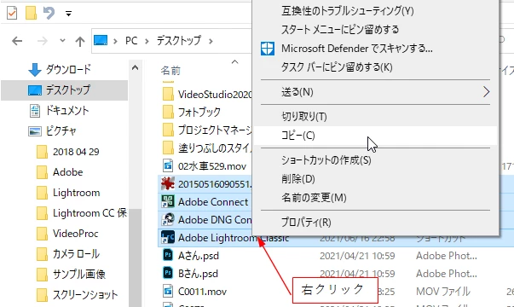Click the navigation pane scroll up arrow
Image resolution: width=514 pixels, height=307 pixels.
(135, 68)
